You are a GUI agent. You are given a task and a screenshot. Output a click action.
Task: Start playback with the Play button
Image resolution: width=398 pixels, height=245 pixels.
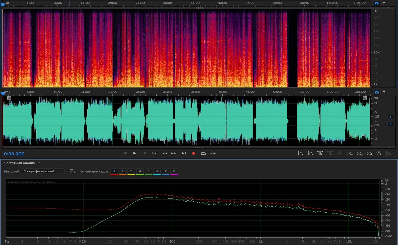[135, 153]
